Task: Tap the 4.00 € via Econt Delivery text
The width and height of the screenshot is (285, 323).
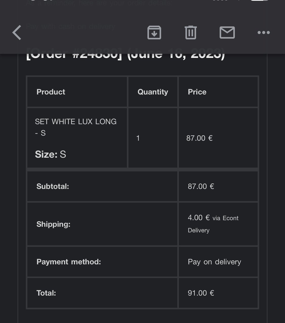Action: [x=213, y=224]
